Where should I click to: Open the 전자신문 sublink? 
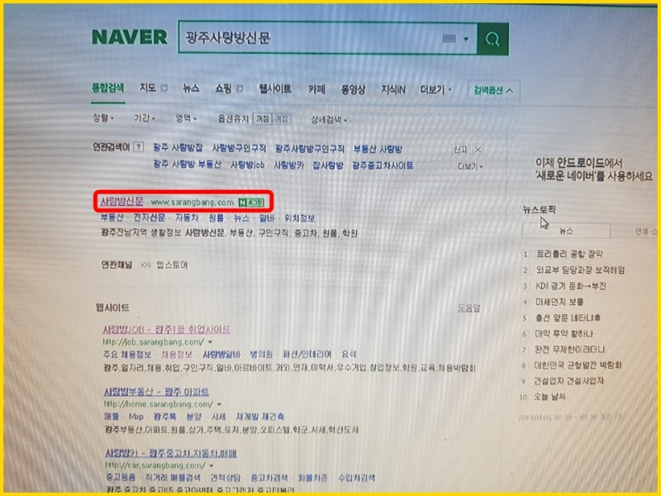(x=150, y=217)
